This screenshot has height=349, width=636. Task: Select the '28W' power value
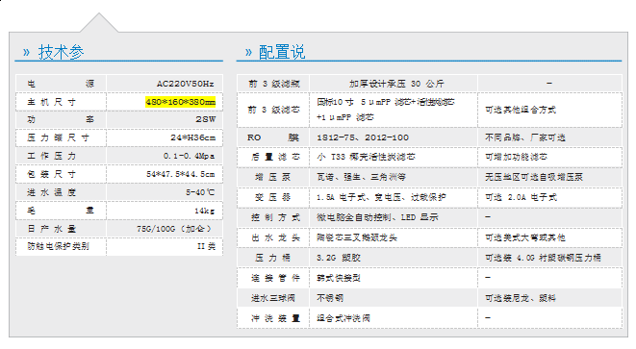coord(206,119)
